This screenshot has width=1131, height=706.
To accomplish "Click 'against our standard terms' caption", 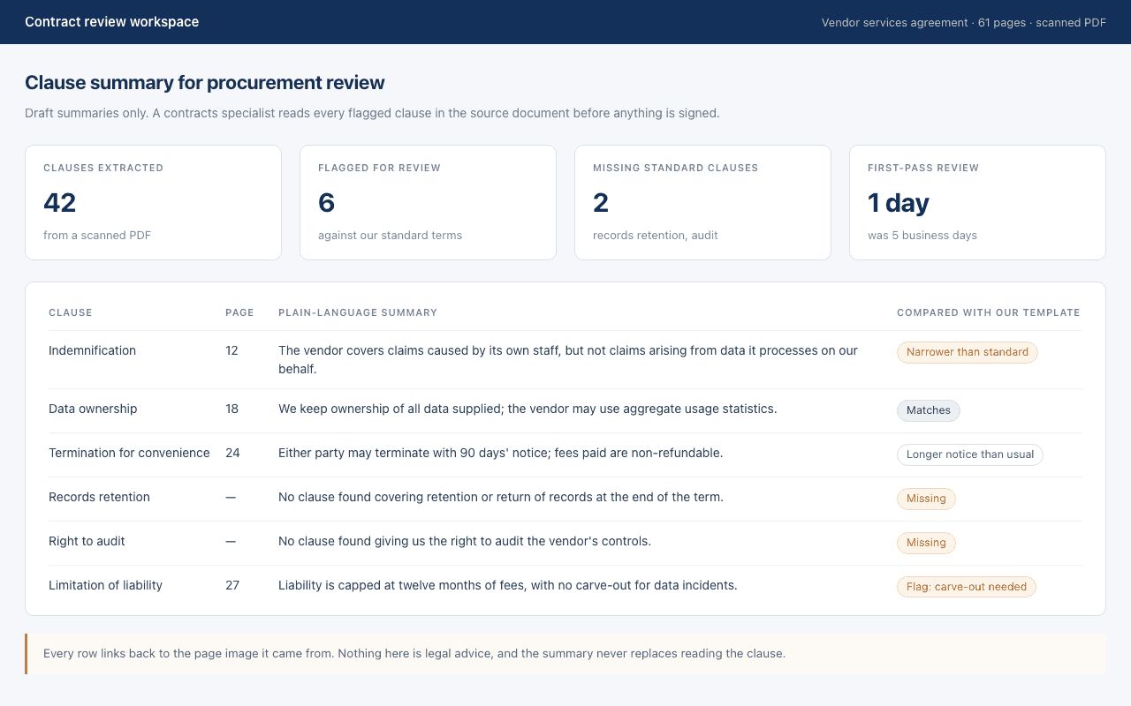I will 390,235.
